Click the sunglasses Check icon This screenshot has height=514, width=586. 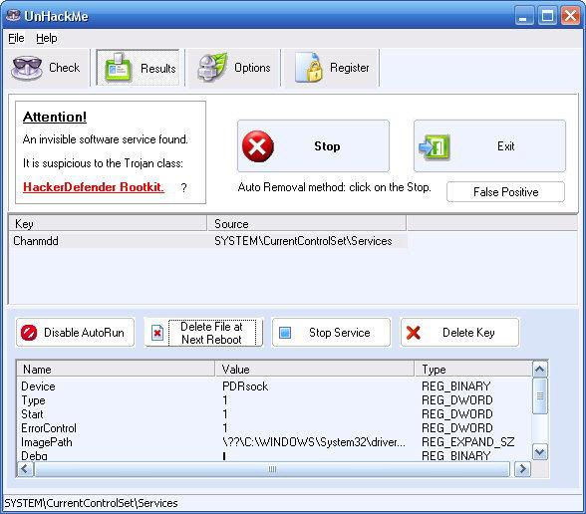(26, 68)
